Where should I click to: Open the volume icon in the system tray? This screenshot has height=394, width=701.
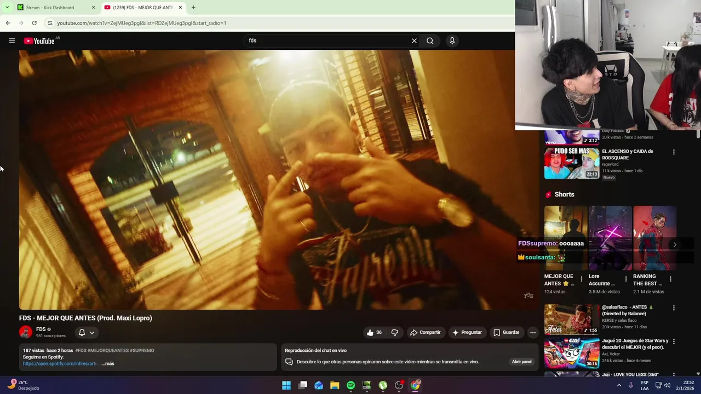coord(667,385)
